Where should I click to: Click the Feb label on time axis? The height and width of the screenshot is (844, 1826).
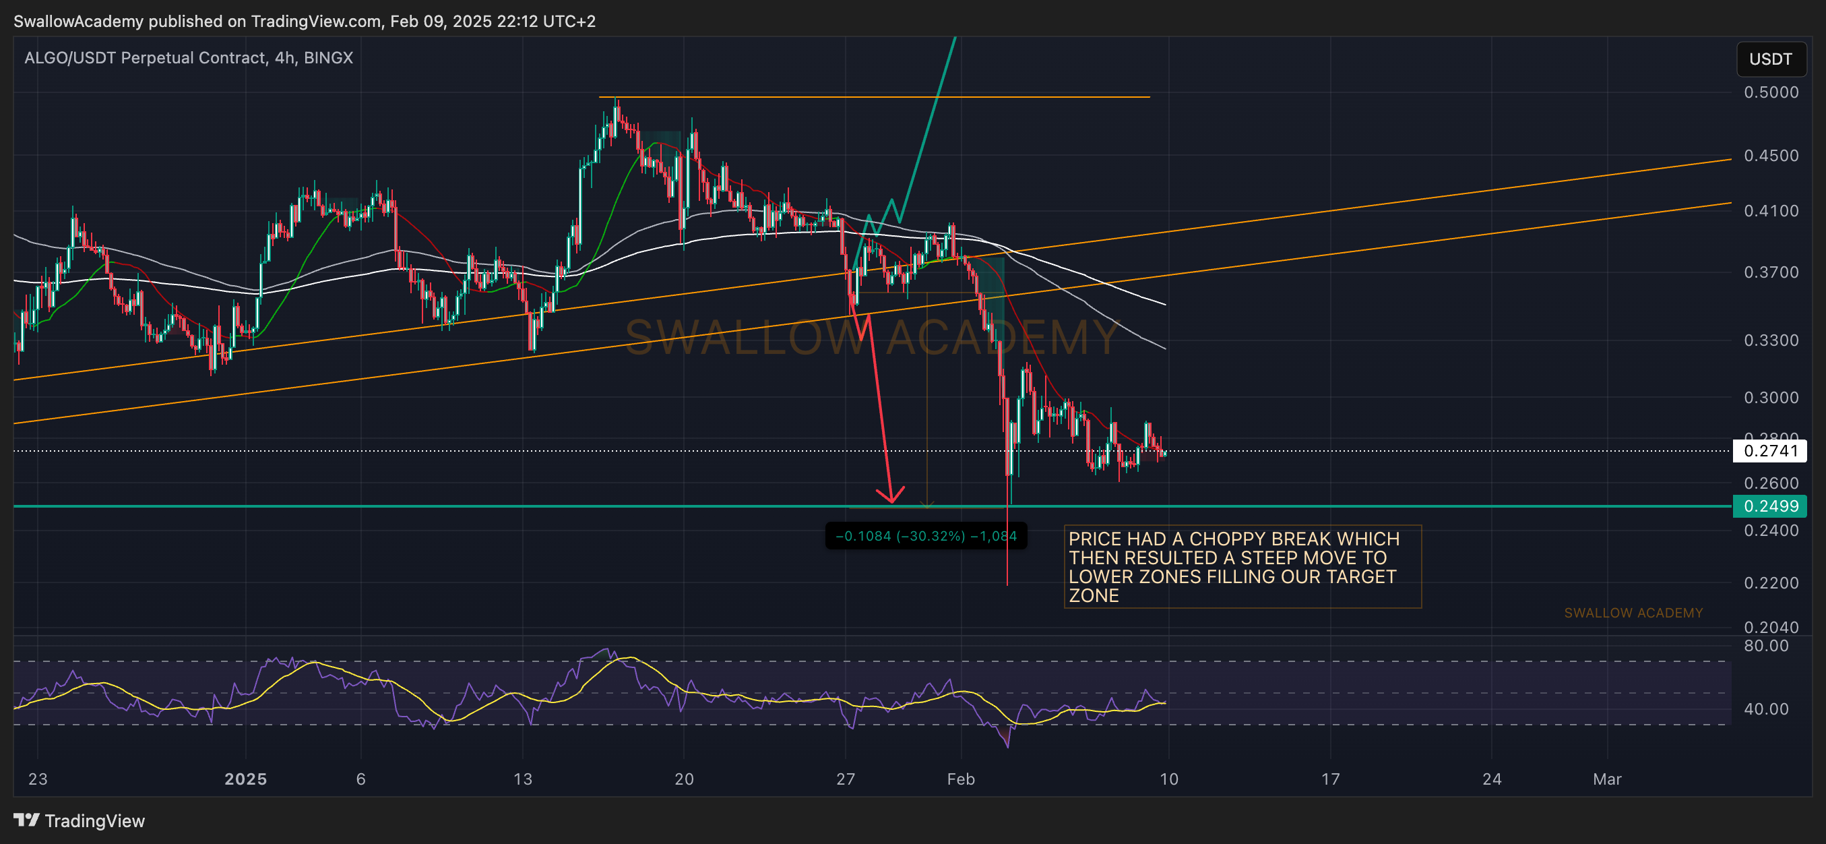[x=962, y=779]
